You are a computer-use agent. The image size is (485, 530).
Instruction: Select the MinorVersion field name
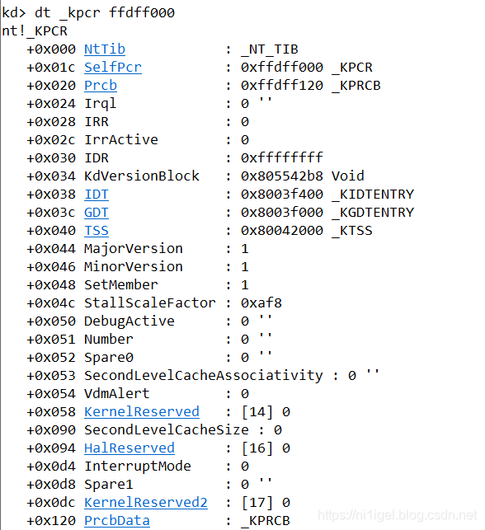pyautogui.click(x=134, y=267)
